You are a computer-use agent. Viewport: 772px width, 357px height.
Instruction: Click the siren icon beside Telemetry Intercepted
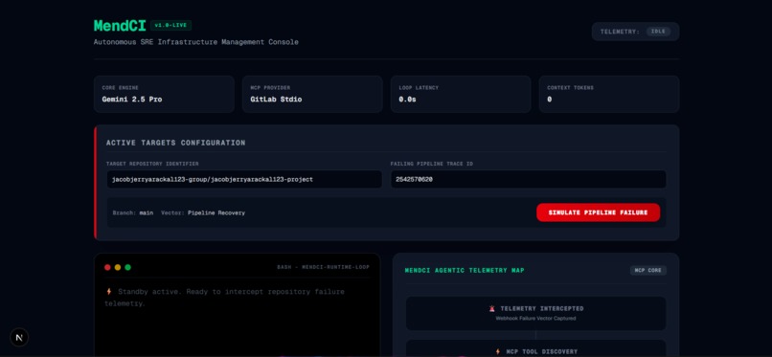pyautogui.click(x=491, y=309)
